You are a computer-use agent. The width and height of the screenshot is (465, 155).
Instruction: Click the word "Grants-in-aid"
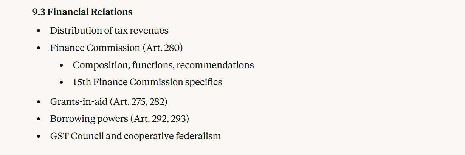(79, 101)
